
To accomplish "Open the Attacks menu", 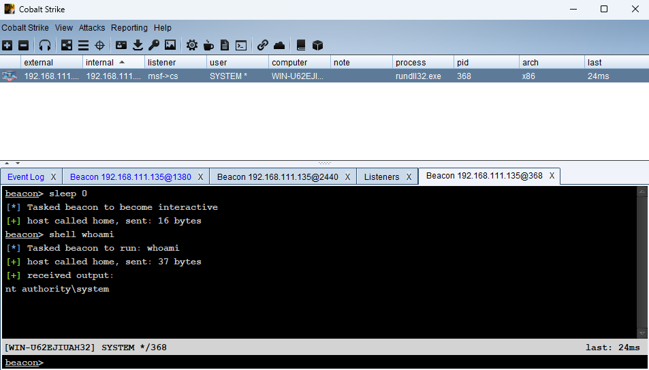I will 92,28.
